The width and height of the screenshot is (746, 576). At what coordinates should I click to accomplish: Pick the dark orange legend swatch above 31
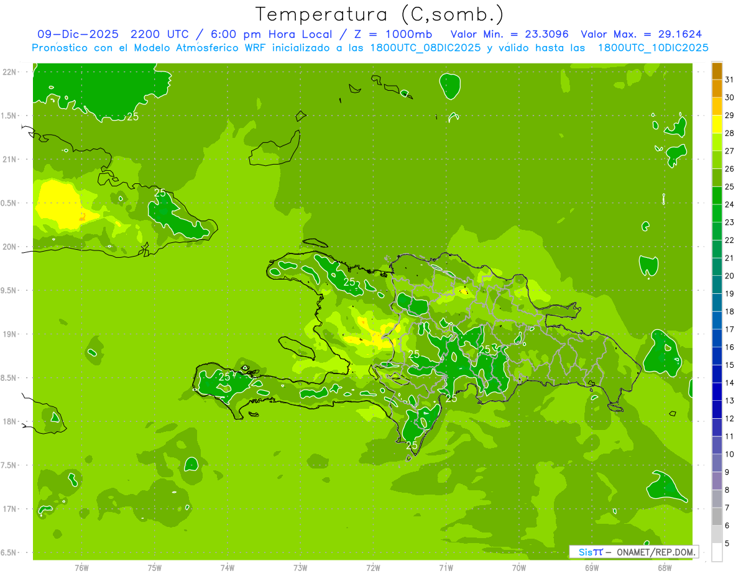[717, 71]
